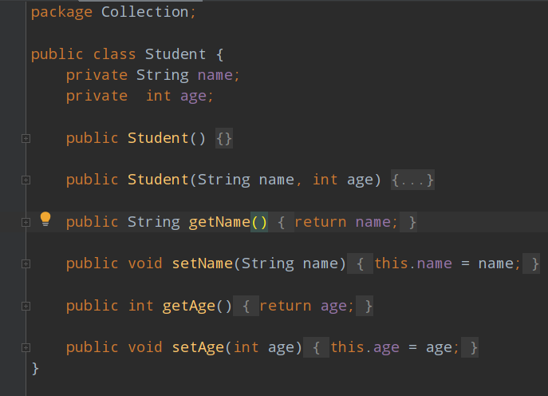Click the collapsed {} body of Student()
The width and height of the screenshot is (548, 396).
(224, 138)
